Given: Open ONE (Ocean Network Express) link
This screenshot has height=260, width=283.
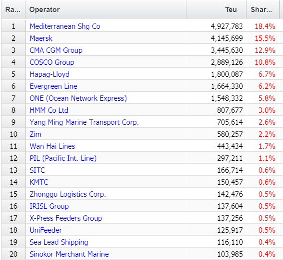Looking at the screenshot, I should click(x=78, y=98).
